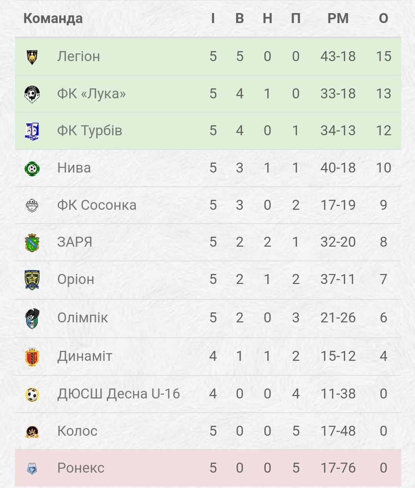The height and width of the screenshot is (488, 415).
Task: Click the Команда column header
Action: (53, 18)
